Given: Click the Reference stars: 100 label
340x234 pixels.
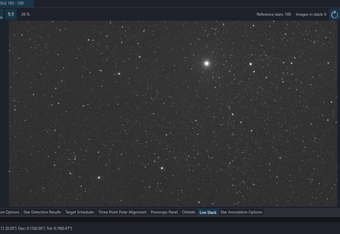Looking at the screenshot, I should coord(274,14).
